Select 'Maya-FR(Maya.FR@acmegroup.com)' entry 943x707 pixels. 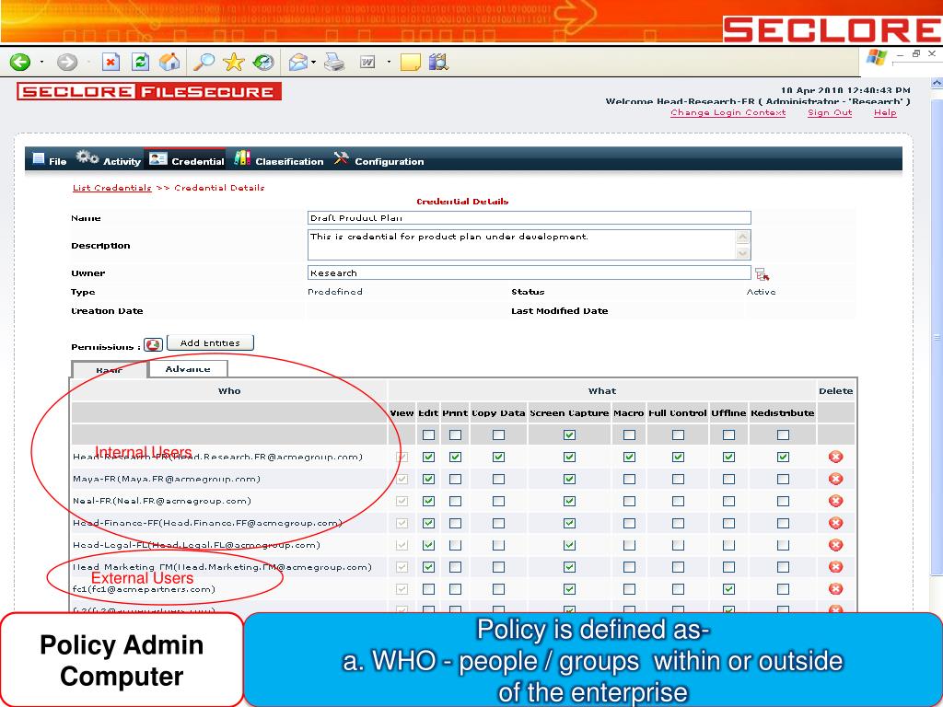[166, 479]
